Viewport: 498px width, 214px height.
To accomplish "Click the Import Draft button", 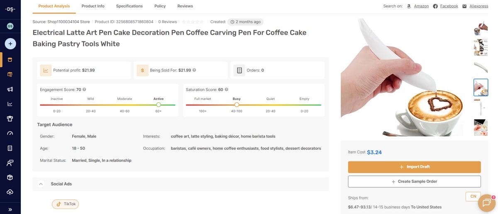I will (x=414, y=167).
